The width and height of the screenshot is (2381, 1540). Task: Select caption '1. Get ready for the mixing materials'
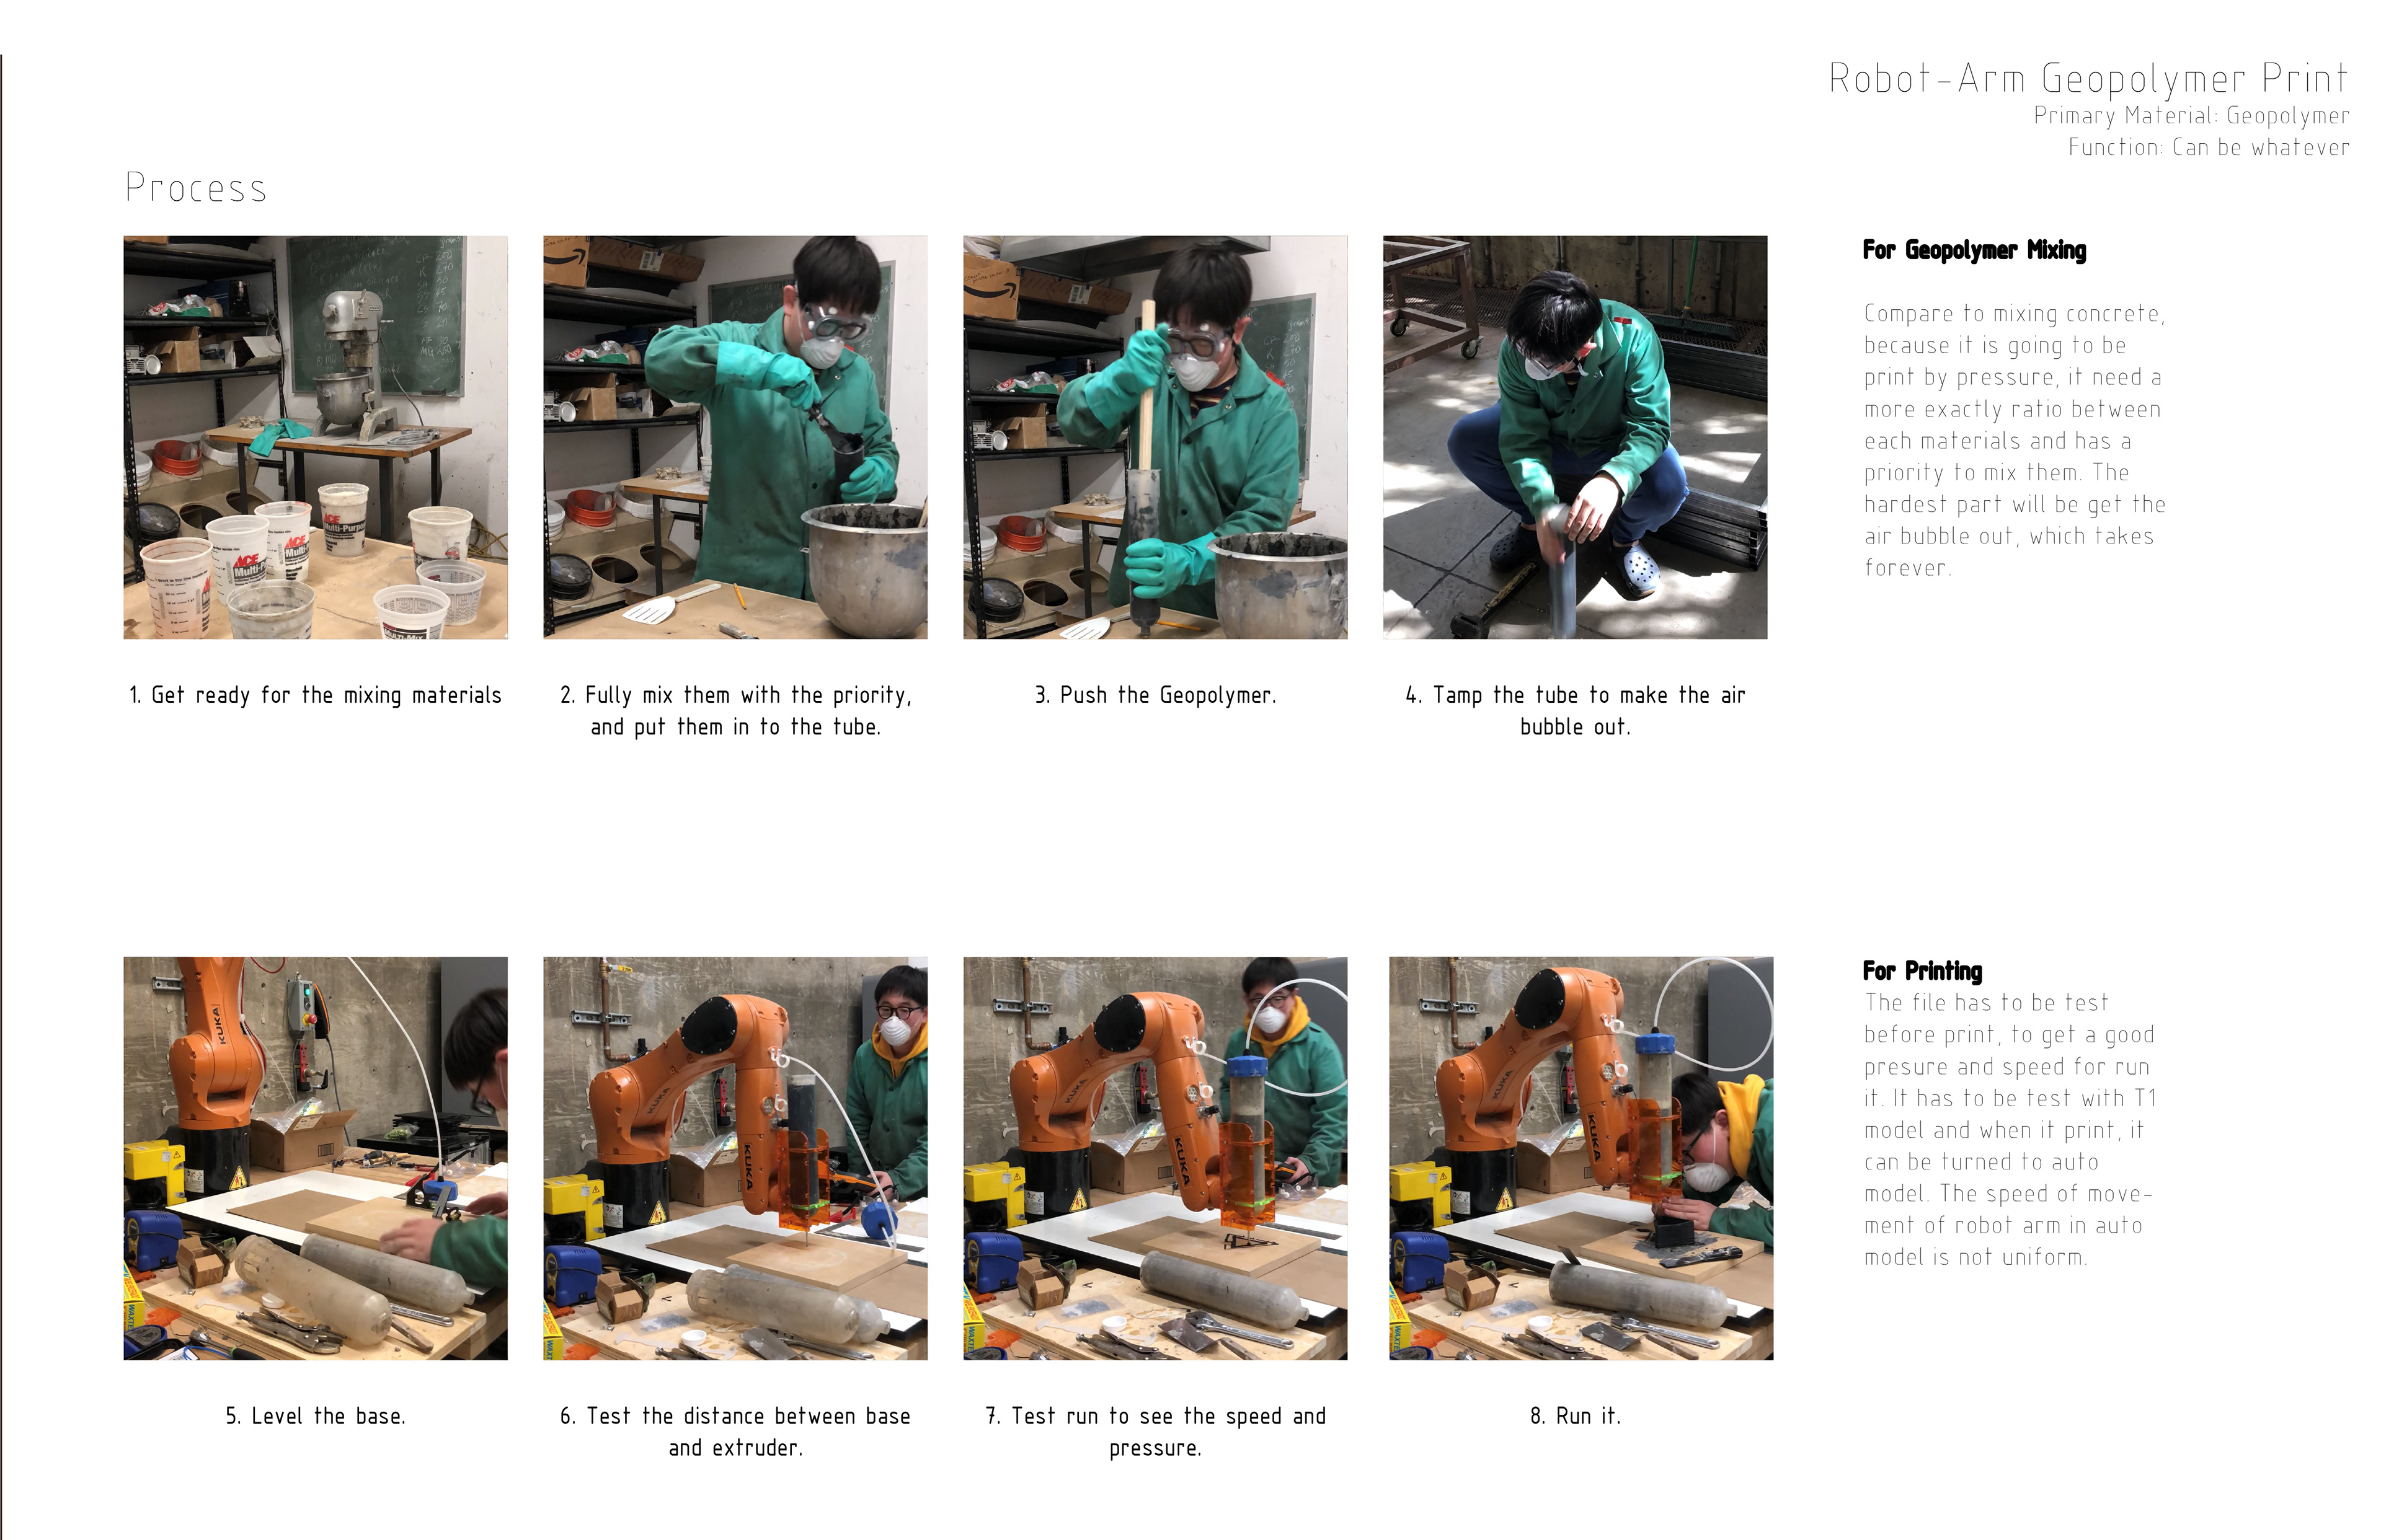click(x=315, y=695)
